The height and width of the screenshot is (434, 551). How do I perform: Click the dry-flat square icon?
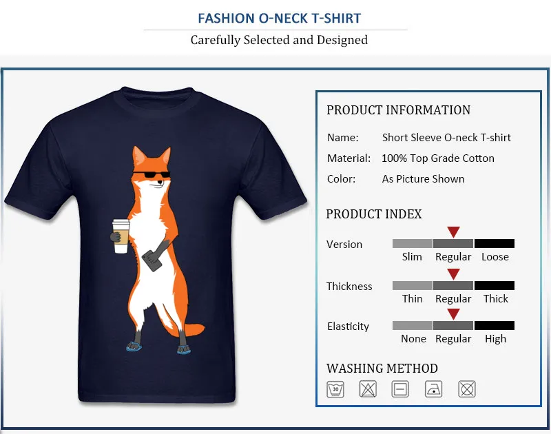tap(400, 389)
